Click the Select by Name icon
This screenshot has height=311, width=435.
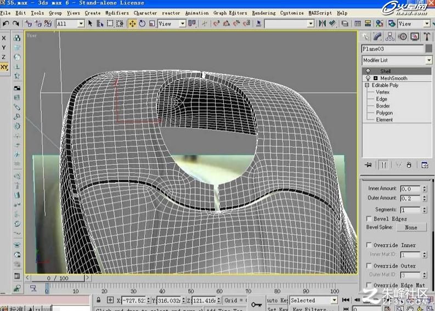pyautogui.click(x=100, y=24)
